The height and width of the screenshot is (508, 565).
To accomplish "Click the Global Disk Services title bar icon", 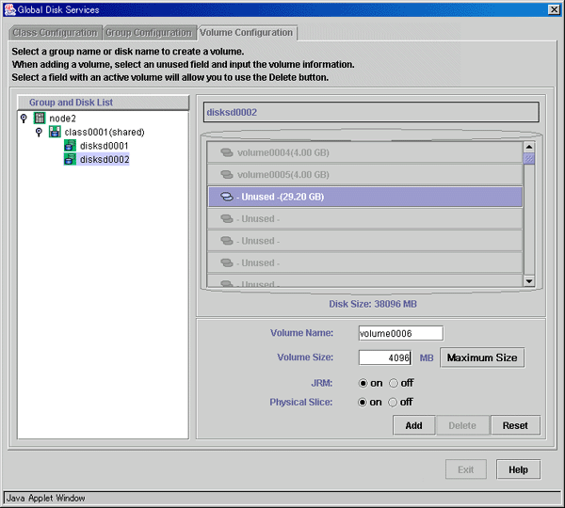I will coord(10,9).
